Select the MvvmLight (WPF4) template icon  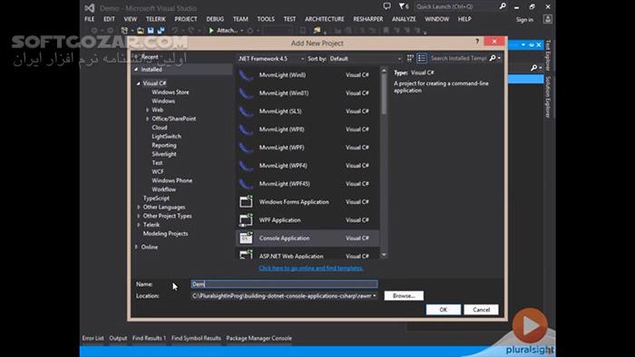[246, 166]
